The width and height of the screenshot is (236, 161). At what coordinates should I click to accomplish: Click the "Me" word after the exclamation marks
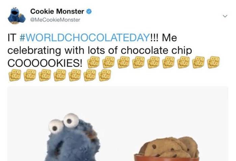(x=169, y=38)
